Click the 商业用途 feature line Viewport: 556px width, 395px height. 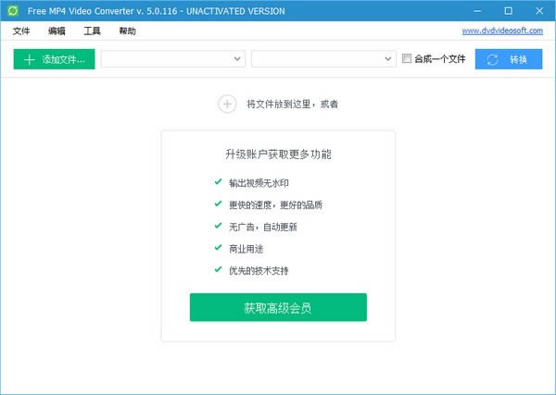coord(246,249)
